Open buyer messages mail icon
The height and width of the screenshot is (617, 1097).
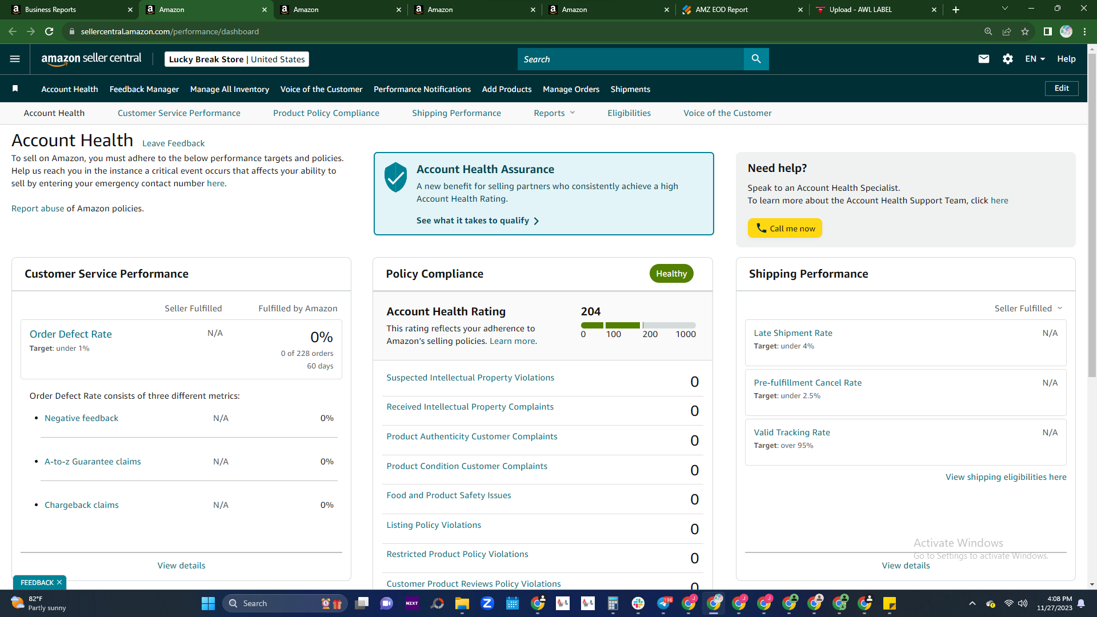pyautogui.click(x=983, y=59)
